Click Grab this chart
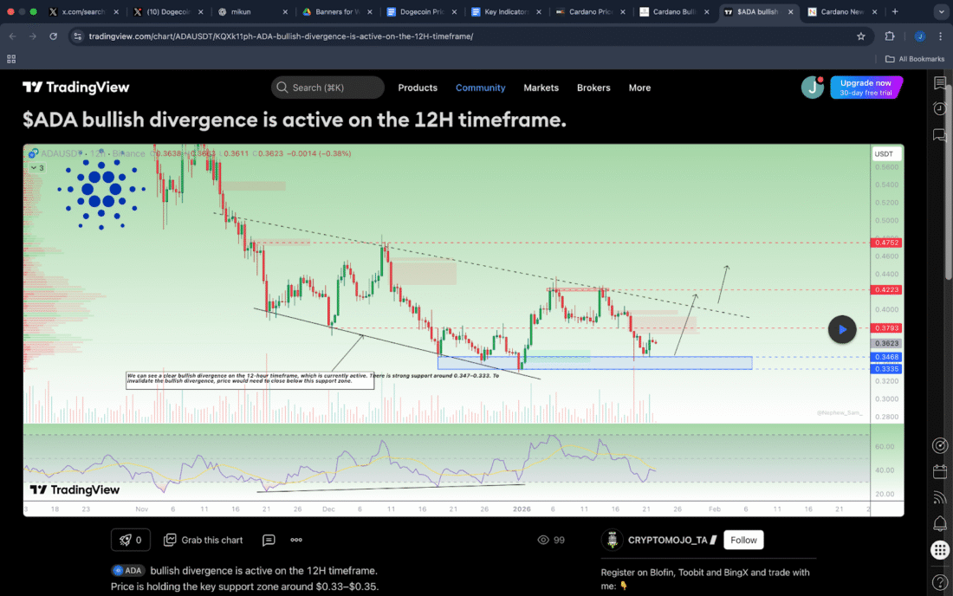 point(204,540)
